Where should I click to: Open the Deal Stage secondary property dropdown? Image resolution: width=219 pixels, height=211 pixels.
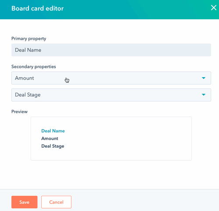[111, 95]
